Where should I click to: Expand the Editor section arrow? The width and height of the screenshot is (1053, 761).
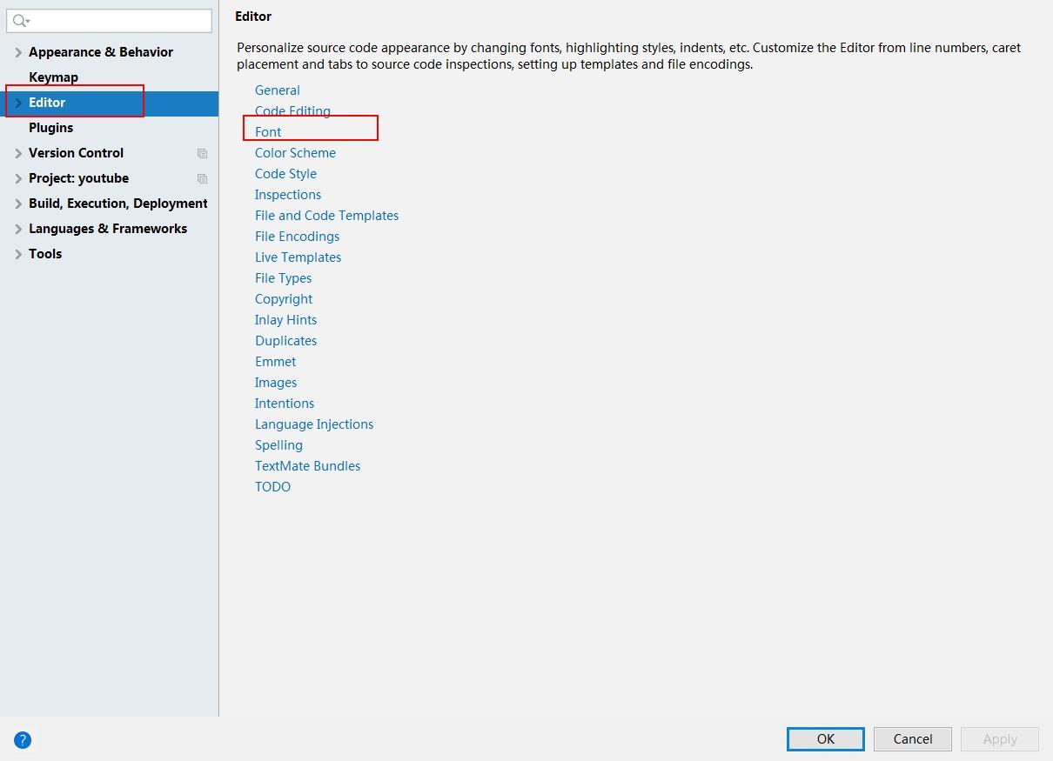pyautogui.click(x=18, y=103)
